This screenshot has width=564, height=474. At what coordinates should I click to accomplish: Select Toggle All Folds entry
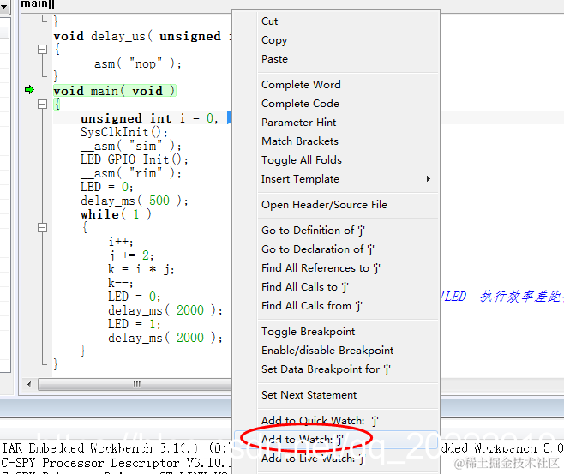tap(302, 160)
